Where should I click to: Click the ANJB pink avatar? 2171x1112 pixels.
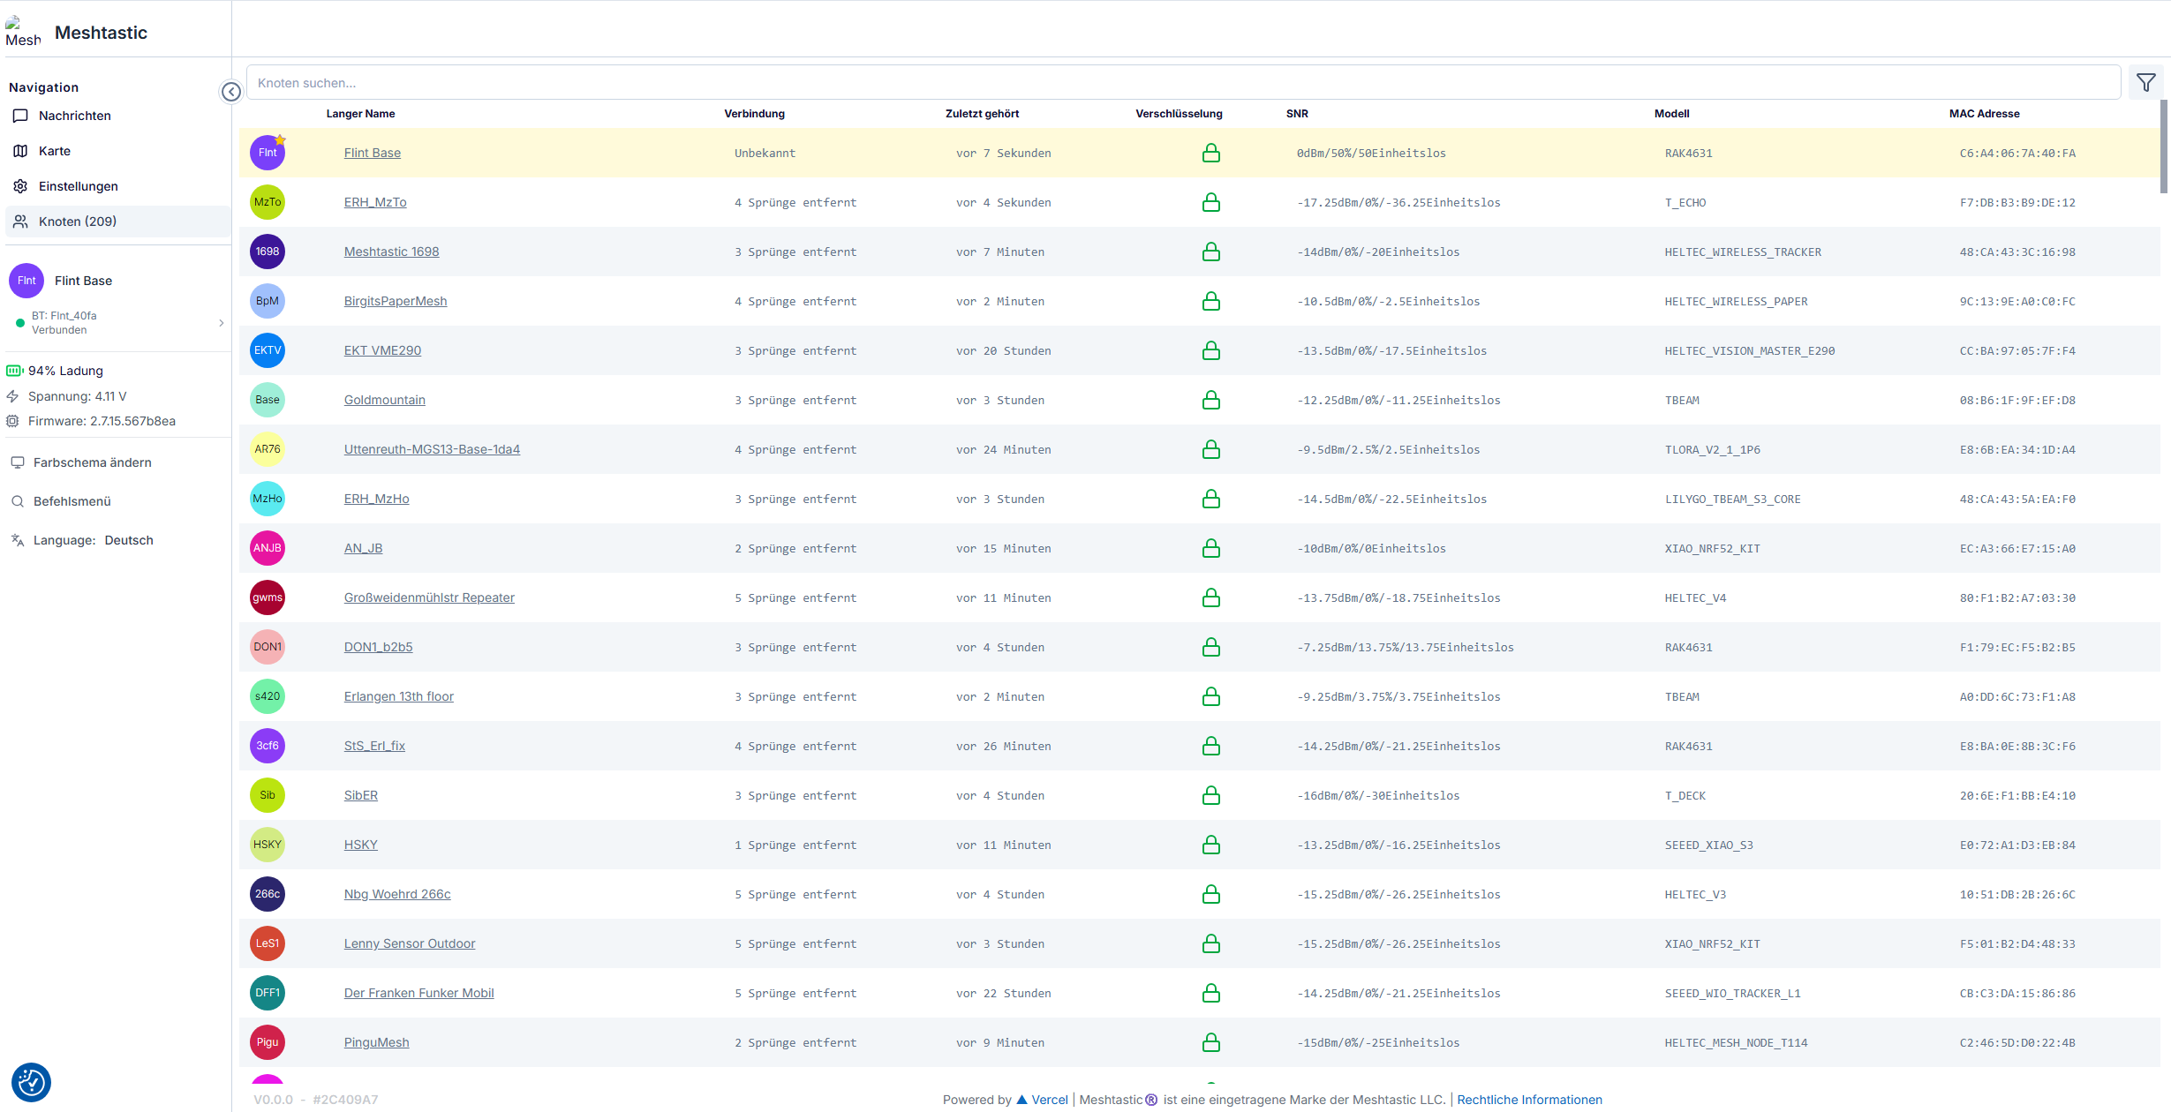pyautogui.click(x=268, y=548)
